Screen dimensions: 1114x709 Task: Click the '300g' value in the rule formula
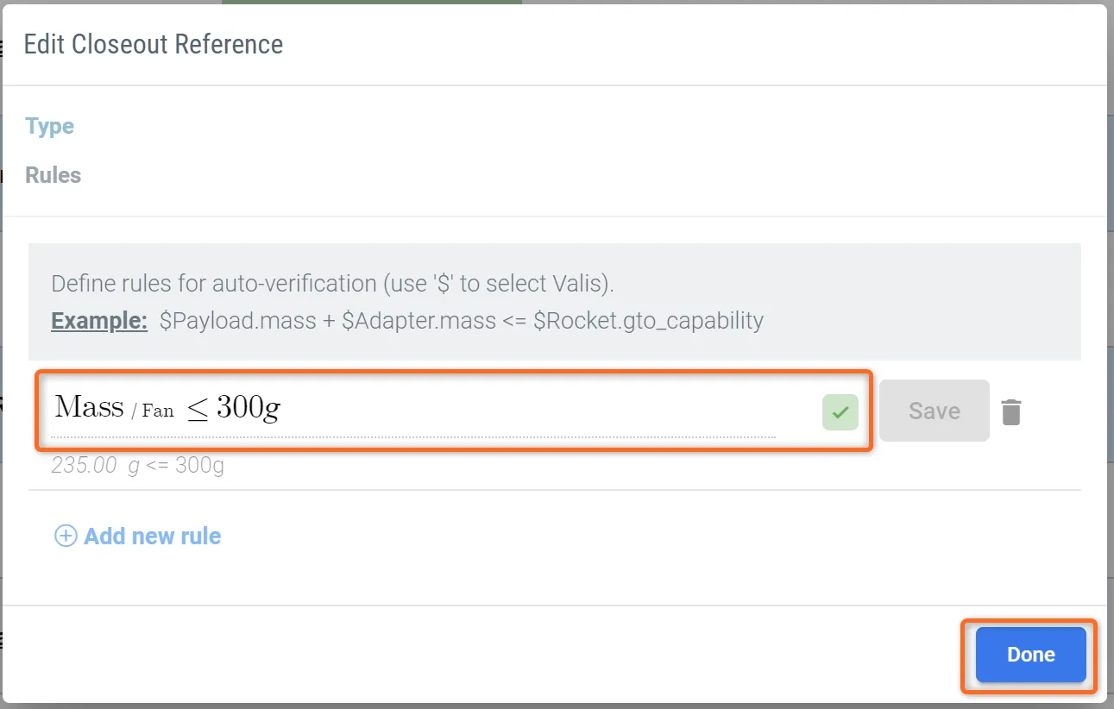(248, 407)
